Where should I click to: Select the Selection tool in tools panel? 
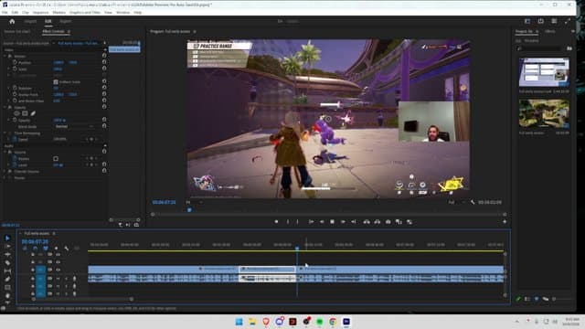click(x=7, y=238)
